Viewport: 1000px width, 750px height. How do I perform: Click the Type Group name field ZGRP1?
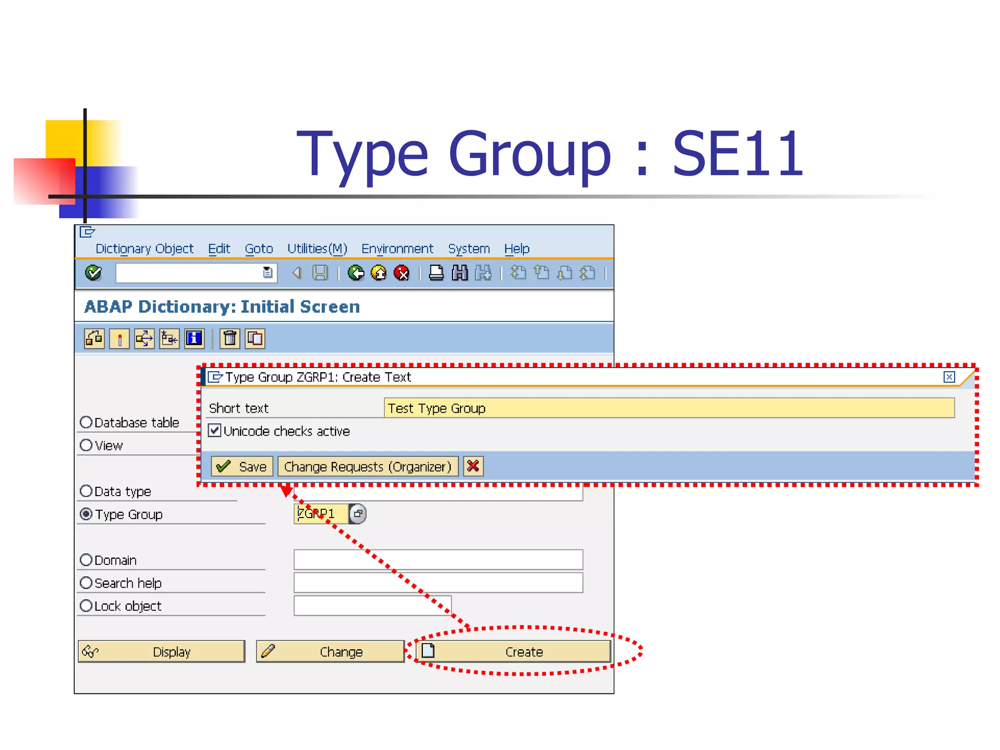pos(321,514)
